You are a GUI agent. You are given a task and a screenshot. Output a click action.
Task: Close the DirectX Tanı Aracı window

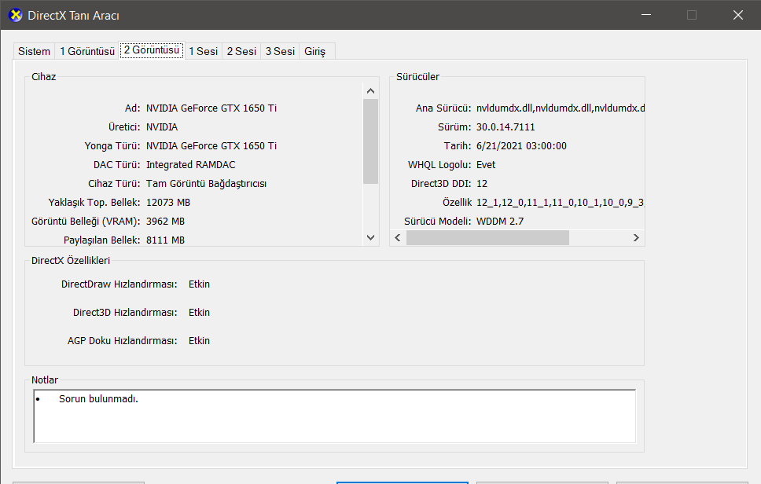click(737, 15)
